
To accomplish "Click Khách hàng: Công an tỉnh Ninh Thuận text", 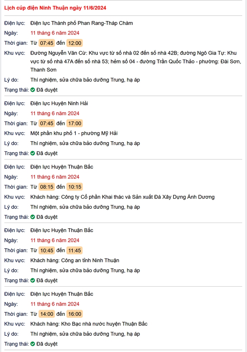I will point(75,261).
